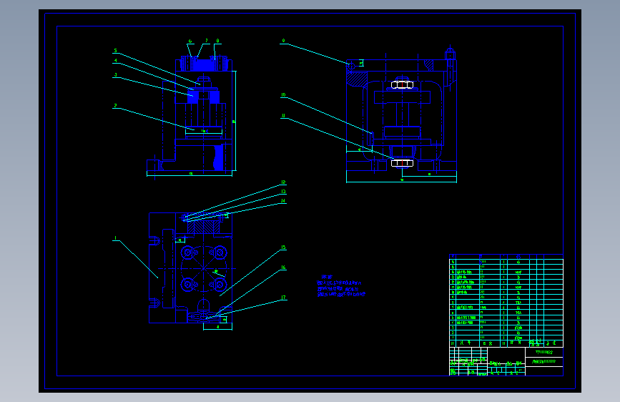Select part callout number 4
620x402 pixels.
tap(115, 61)
